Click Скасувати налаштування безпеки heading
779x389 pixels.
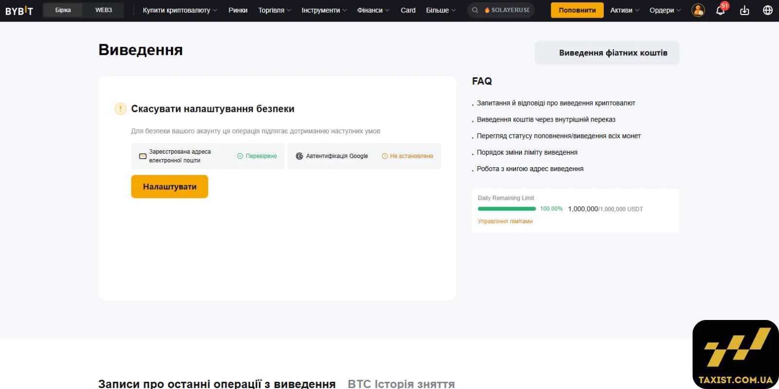point(213,109)
